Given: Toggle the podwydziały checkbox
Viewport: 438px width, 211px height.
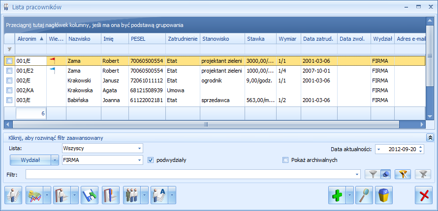Looking at the screenshot, I should (151, 160).
